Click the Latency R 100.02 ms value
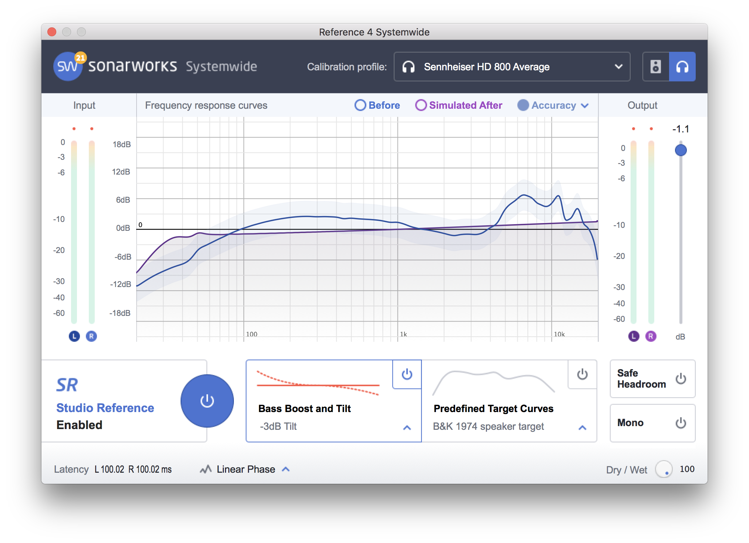749x543 pixels. (150, 469)
